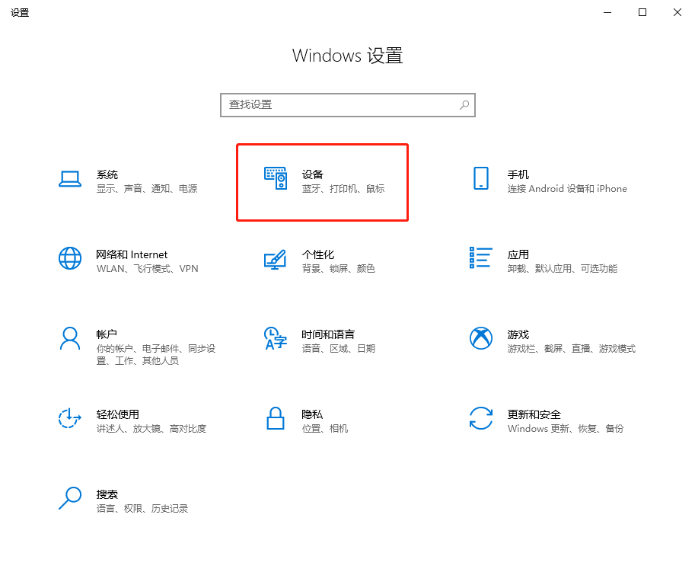Open the 系统 settings title
Image resolution: width=695 pixels, height=569 pixels.
[107, 174]
